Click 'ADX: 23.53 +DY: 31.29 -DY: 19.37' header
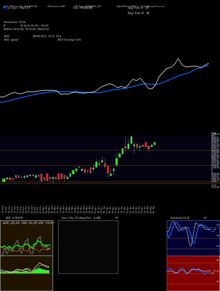This screenshot has width=220, height=291. click(x=28, y=223)
